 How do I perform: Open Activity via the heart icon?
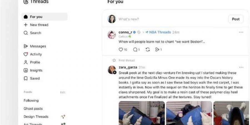pyautogui.click(x=26, y=54)
